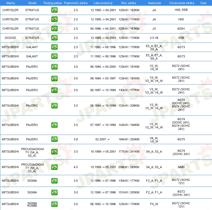
Task: Click fuel icon in Pajero 06.1994 -> 05.1997 row
Action: (54, 78)
